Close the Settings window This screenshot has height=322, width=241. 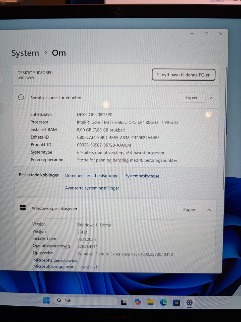(x=221, y=33)
